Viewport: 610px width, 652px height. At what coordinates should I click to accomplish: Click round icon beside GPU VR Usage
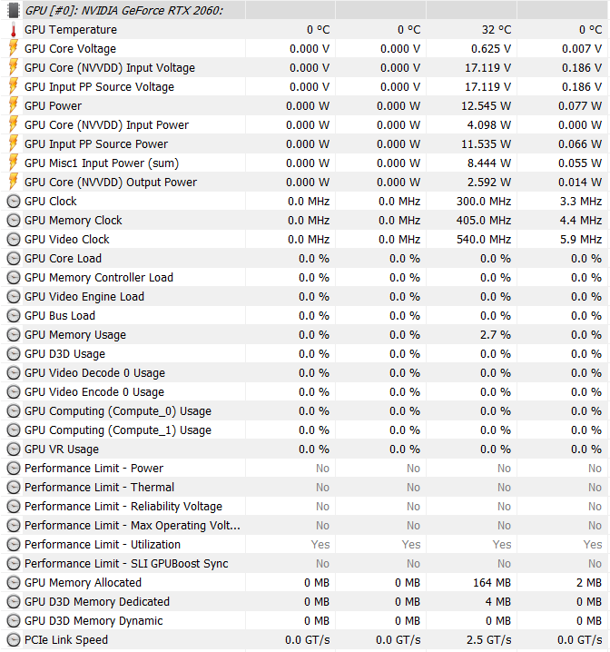[x=14, y=449]
